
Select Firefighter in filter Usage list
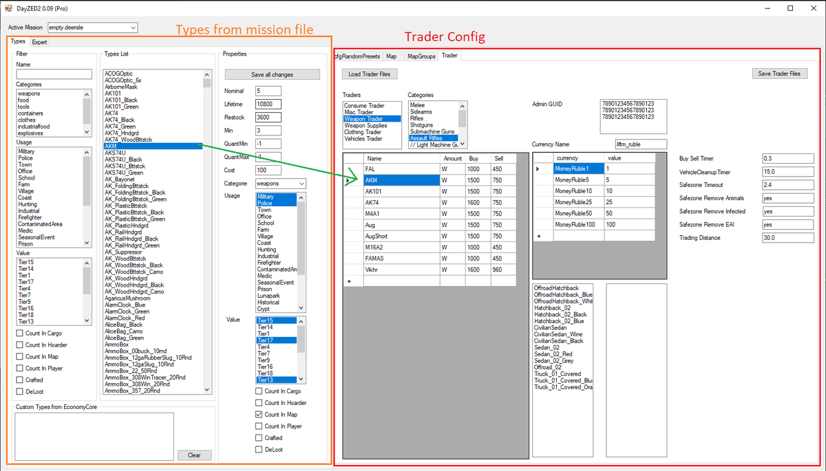pos(30,217)
